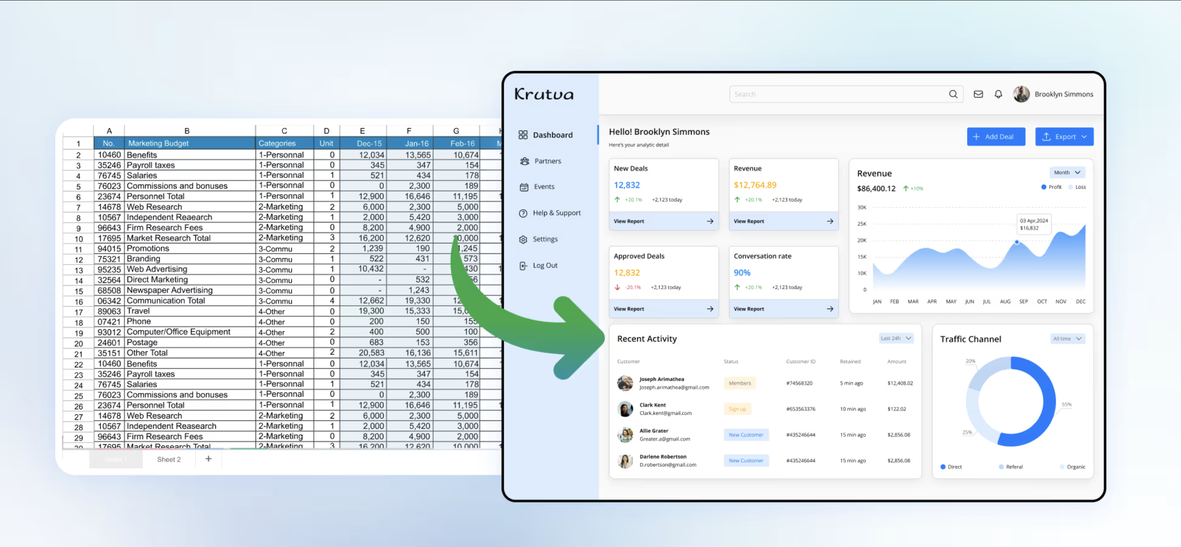
Task: Click the Dashboard grid icon in sidebar
Action: pyautogui.click(x=523, y=135)
